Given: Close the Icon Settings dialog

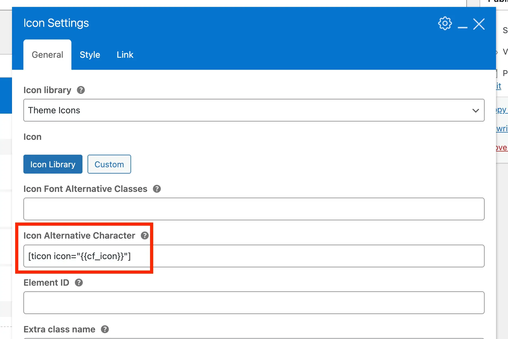Looking at the screenshot, I should click(479, 24).
